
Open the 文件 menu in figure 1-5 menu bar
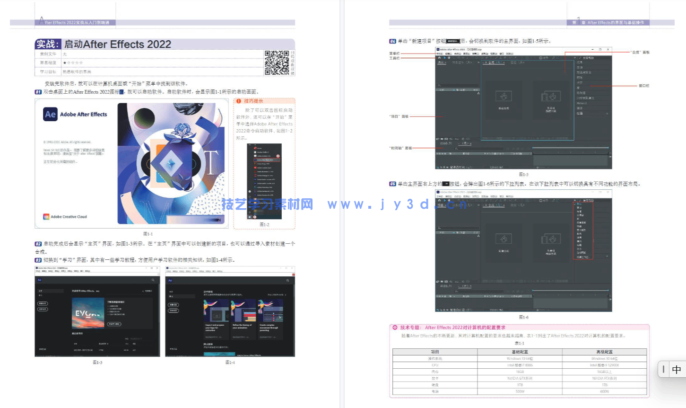[x=439, y=53]
